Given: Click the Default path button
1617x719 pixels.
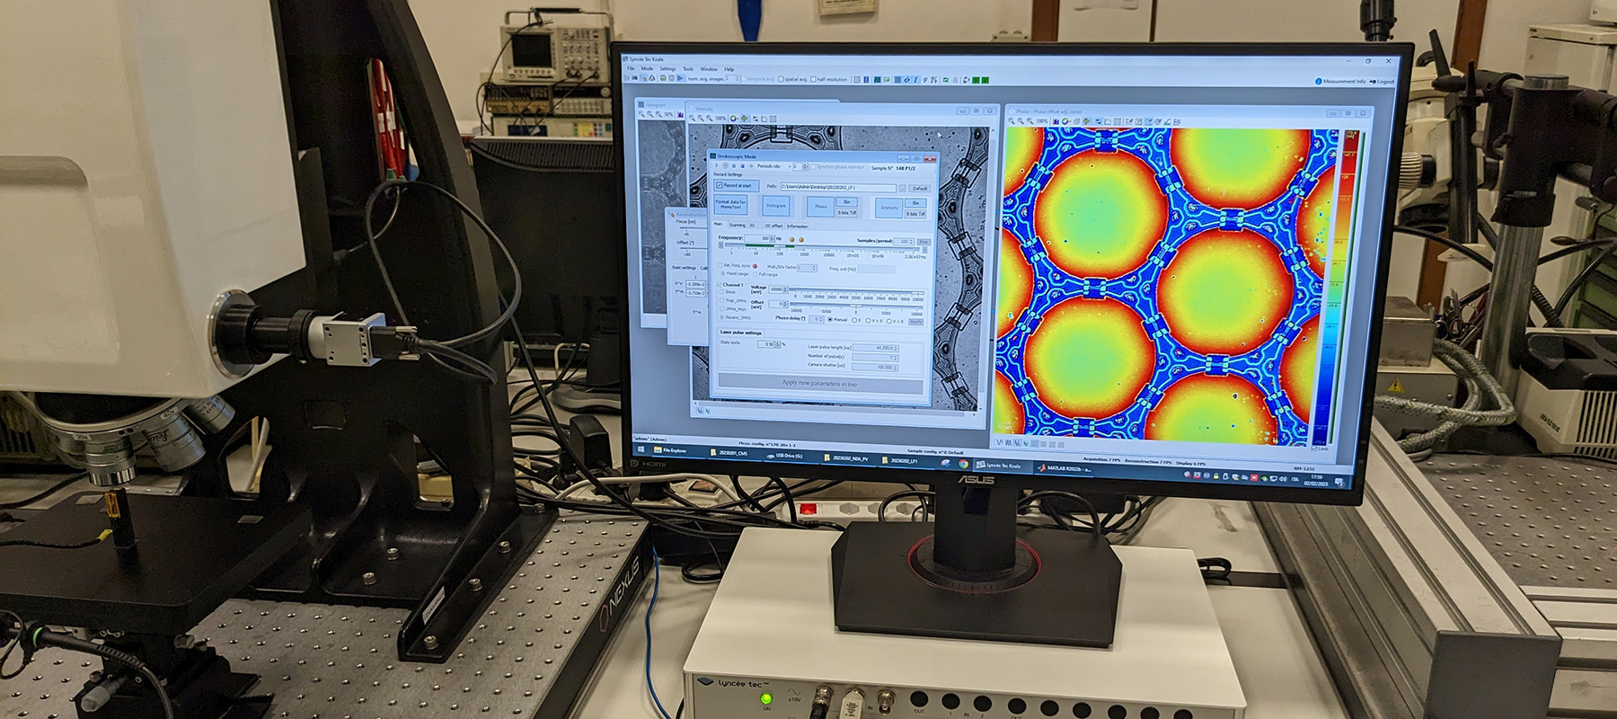Looking at the screenshot, I should [920, 188].
